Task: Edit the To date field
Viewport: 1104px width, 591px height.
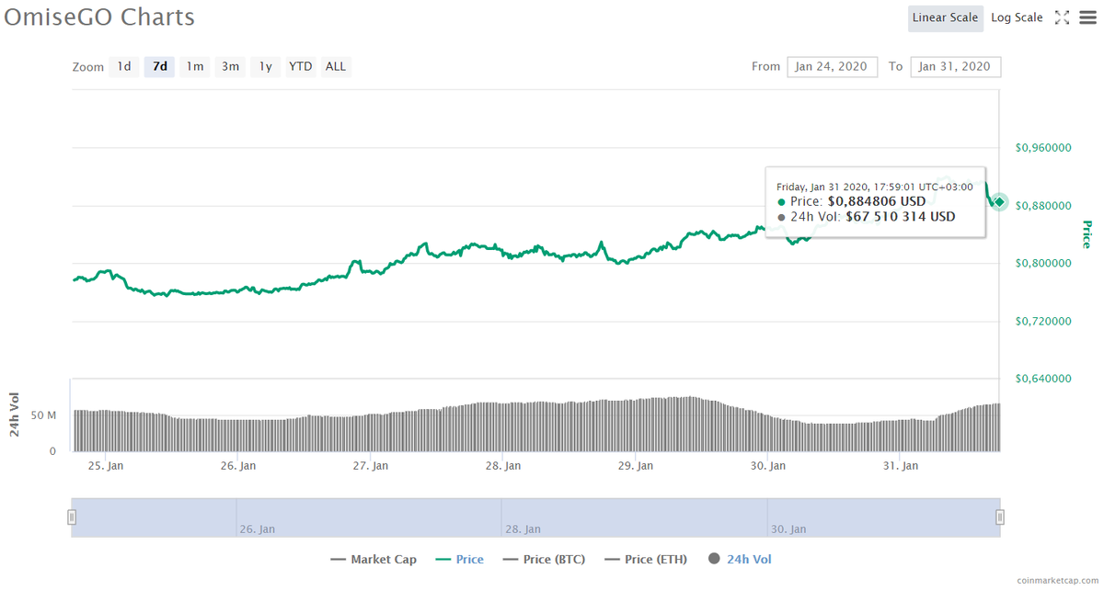Action: click(x=956, y=66)
